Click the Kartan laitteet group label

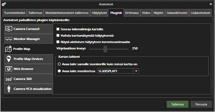click(69, 57)
